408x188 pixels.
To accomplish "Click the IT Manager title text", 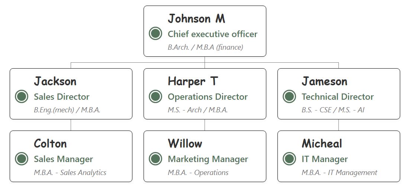I will coord(325,159).
